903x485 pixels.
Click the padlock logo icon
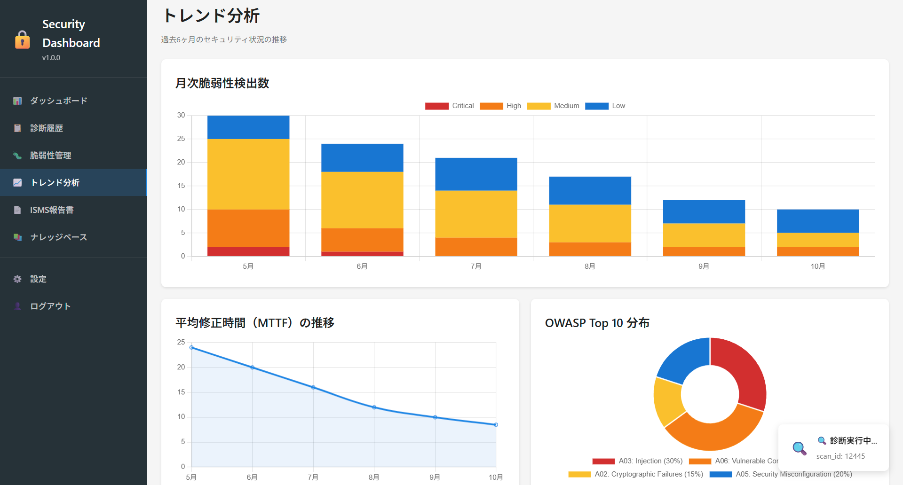pos(22,40)
